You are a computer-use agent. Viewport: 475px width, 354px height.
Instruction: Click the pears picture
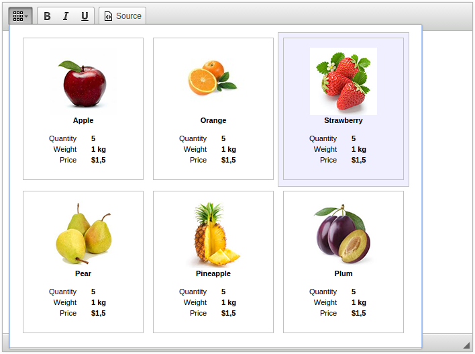[x=83, y=234]
